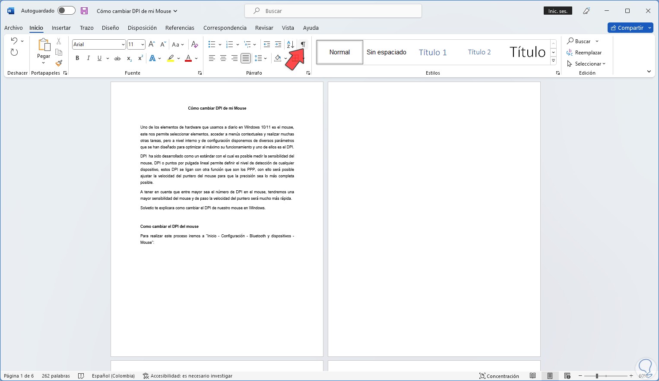
Task: Click the save diskette icon in title bar
Action: (x=84, y=11)
